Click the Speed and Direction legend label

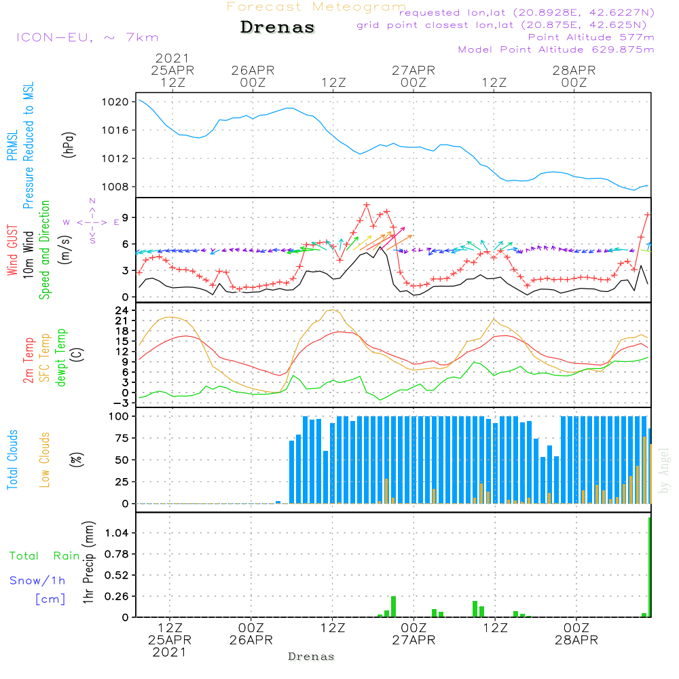click(45, 249)
